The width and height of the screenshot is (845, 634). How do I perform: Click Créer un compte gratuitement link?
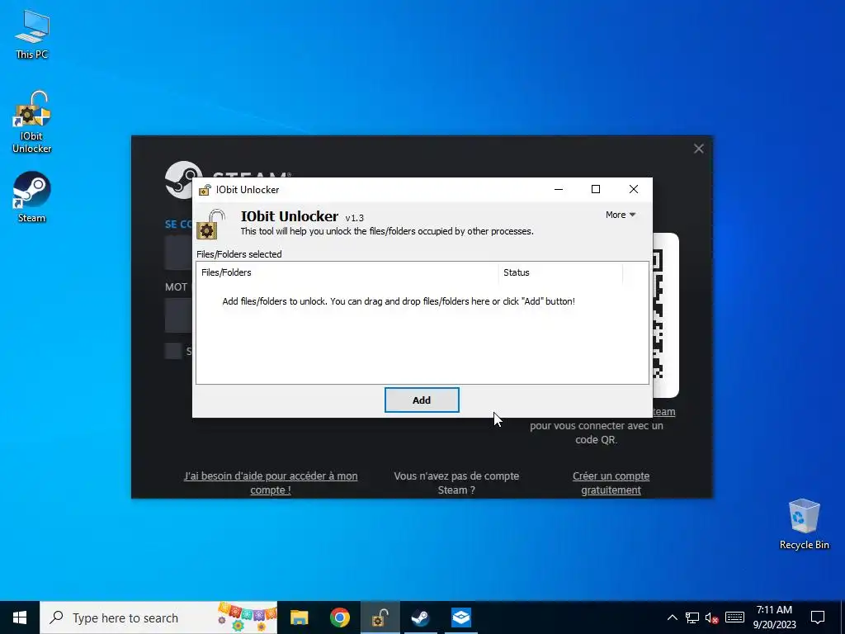tap(611, 483)
